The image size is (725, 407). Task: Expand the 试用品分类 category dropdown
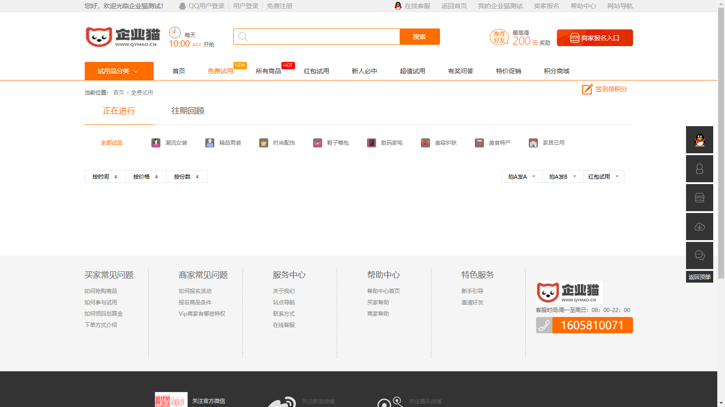[x=119, y=71]
